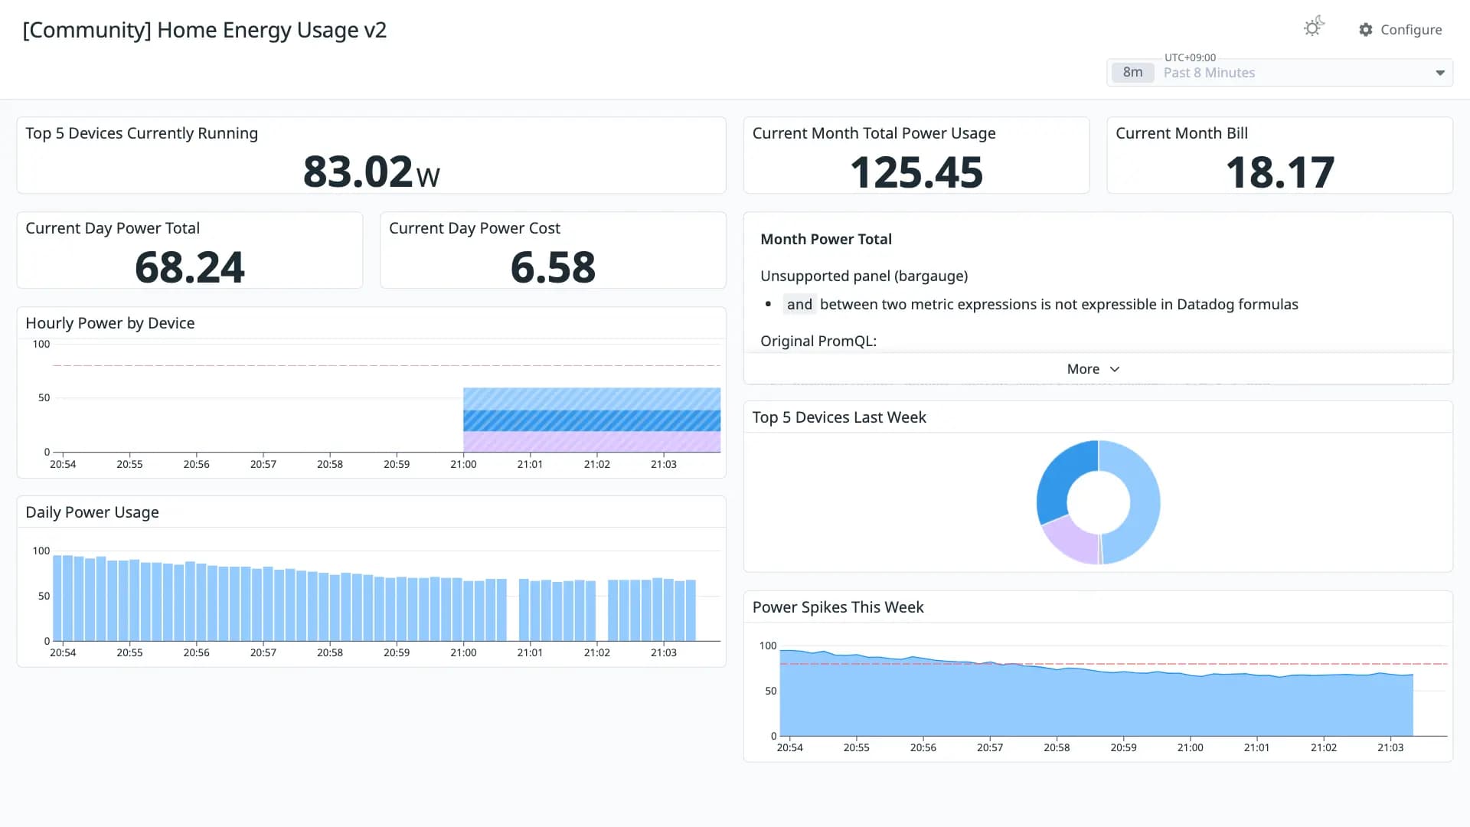Toggle the light/dark theme icon

(x=1313, y=28)
